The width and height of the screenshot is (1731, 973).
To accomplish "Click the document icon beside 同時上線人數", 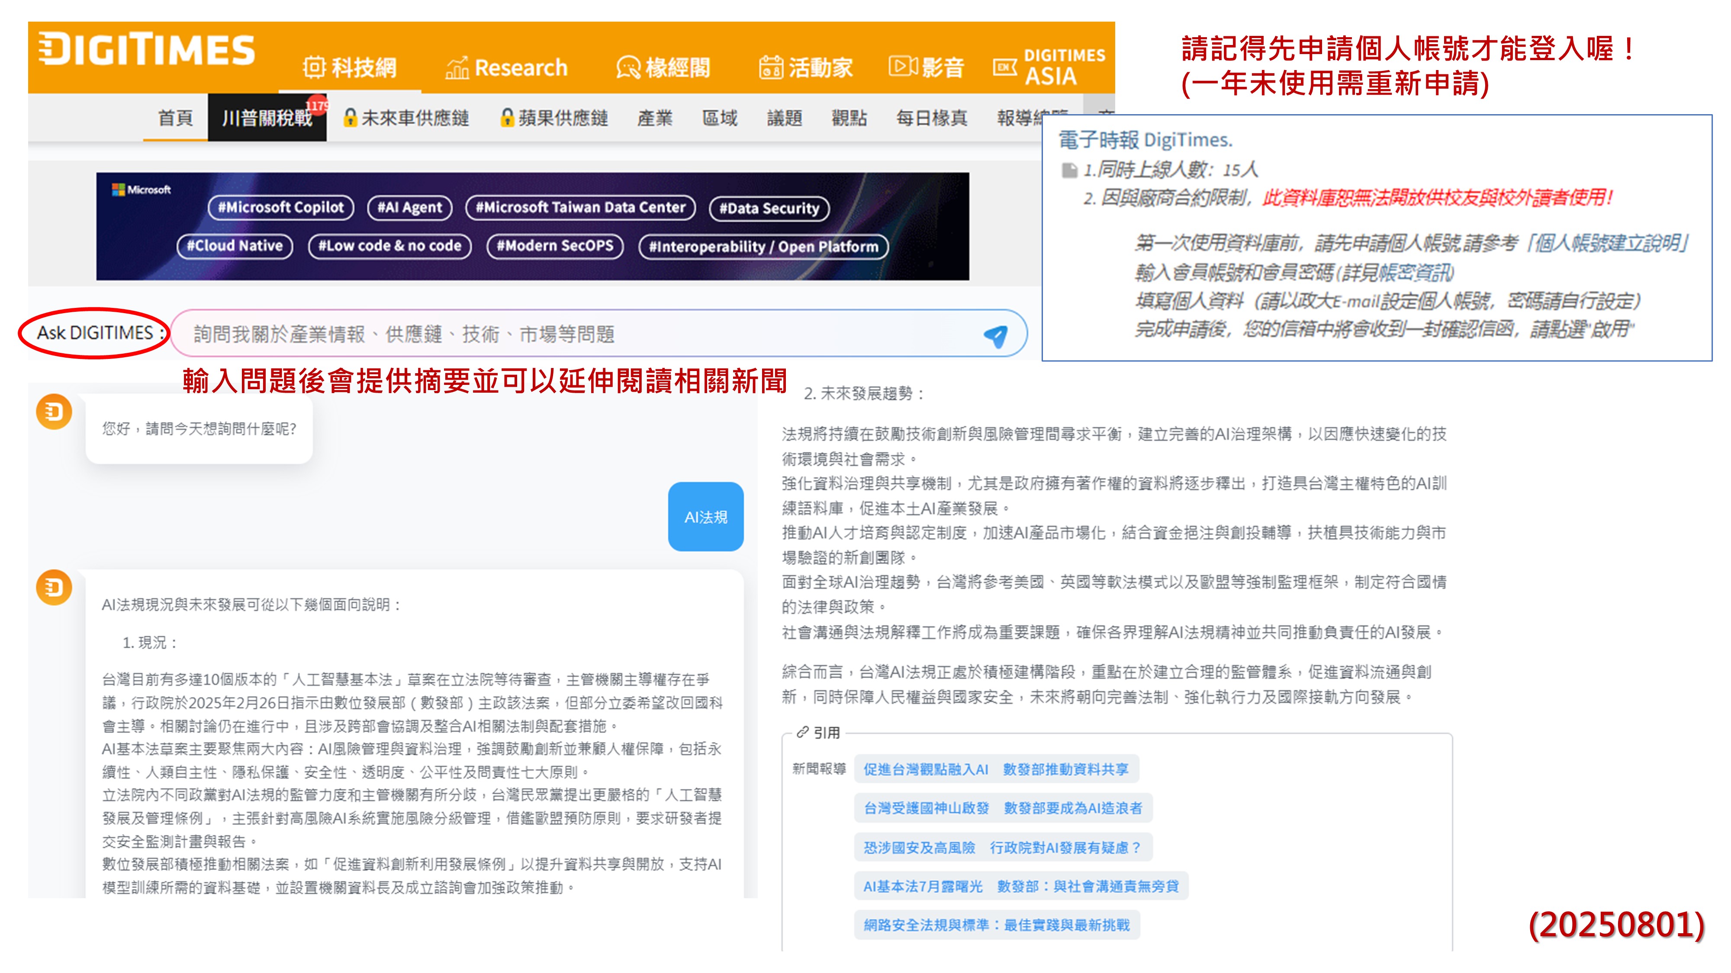I will (1069, 170).
